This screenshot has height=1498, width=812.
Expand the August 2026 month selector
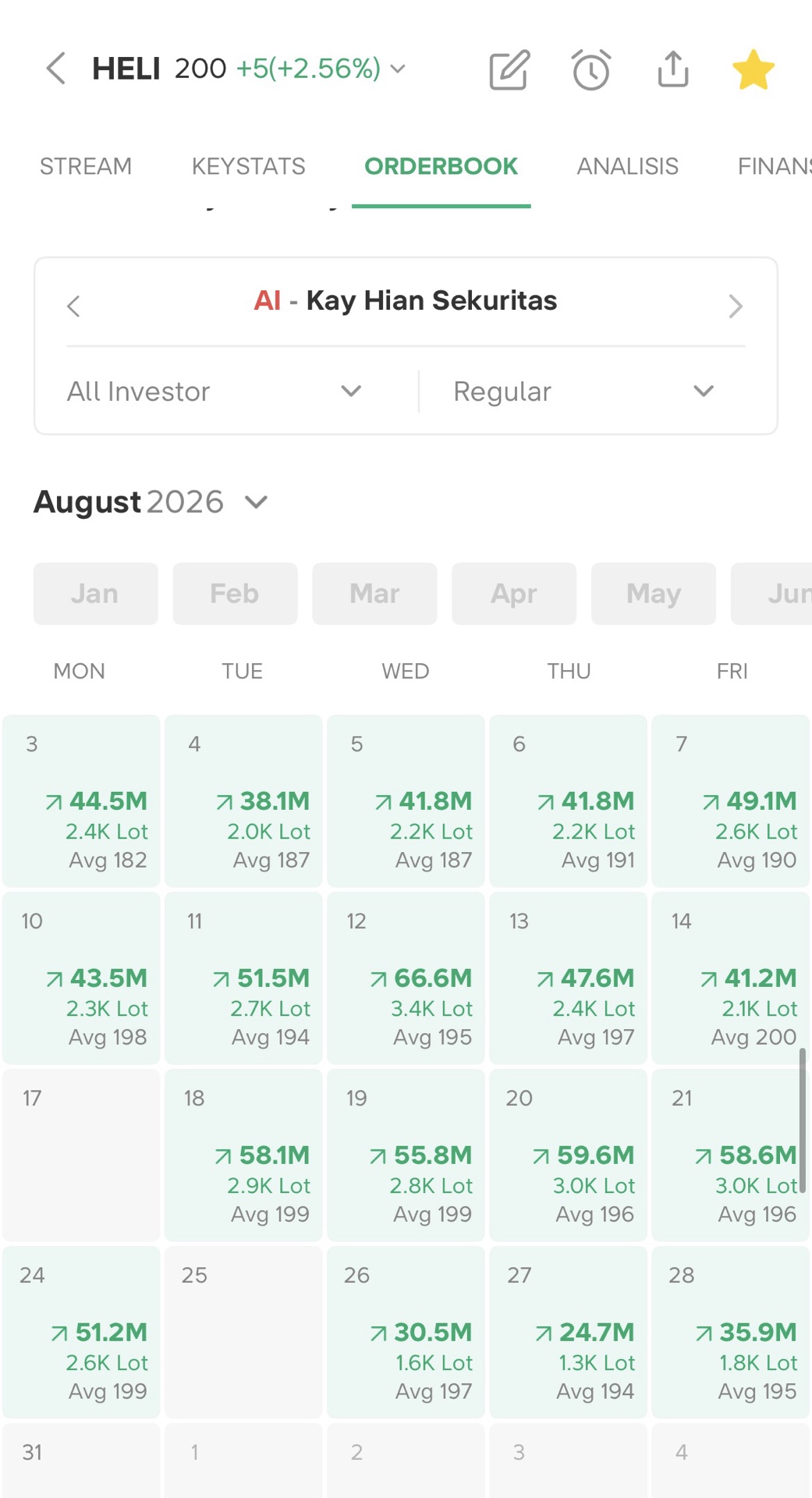[x=151, y=502]
